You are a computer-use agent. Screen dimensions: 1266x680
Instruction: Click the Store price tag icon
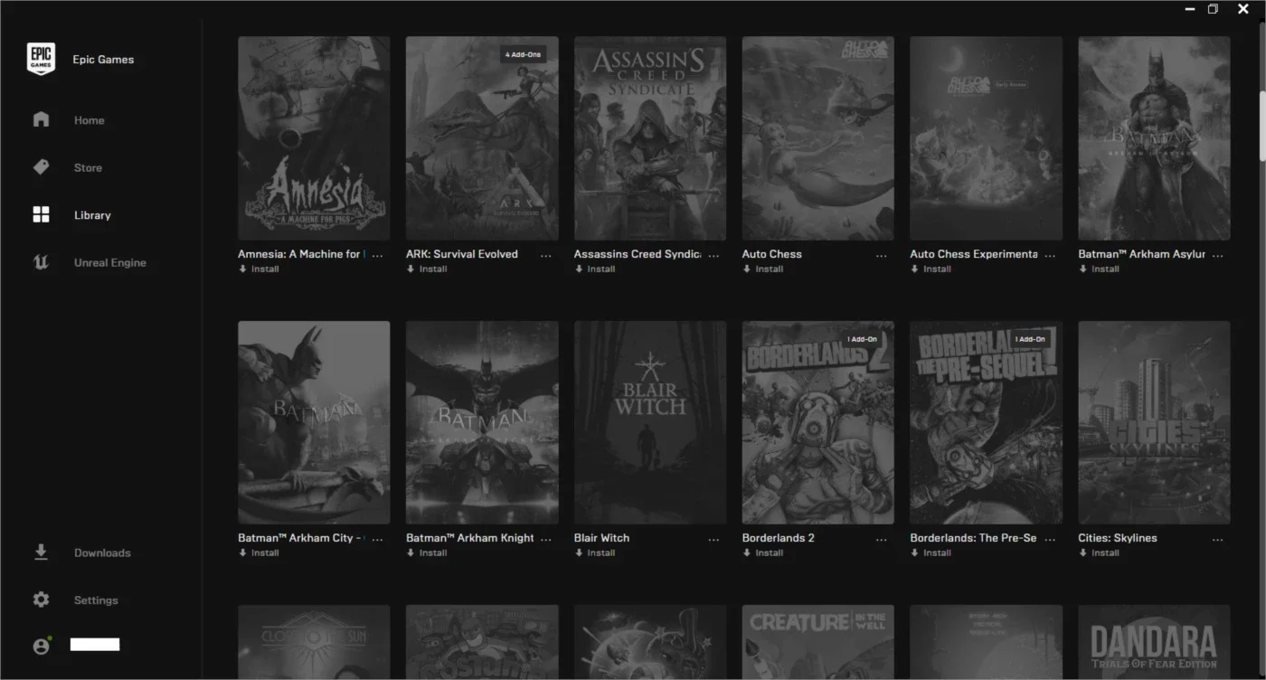click(x=41, y=167)
